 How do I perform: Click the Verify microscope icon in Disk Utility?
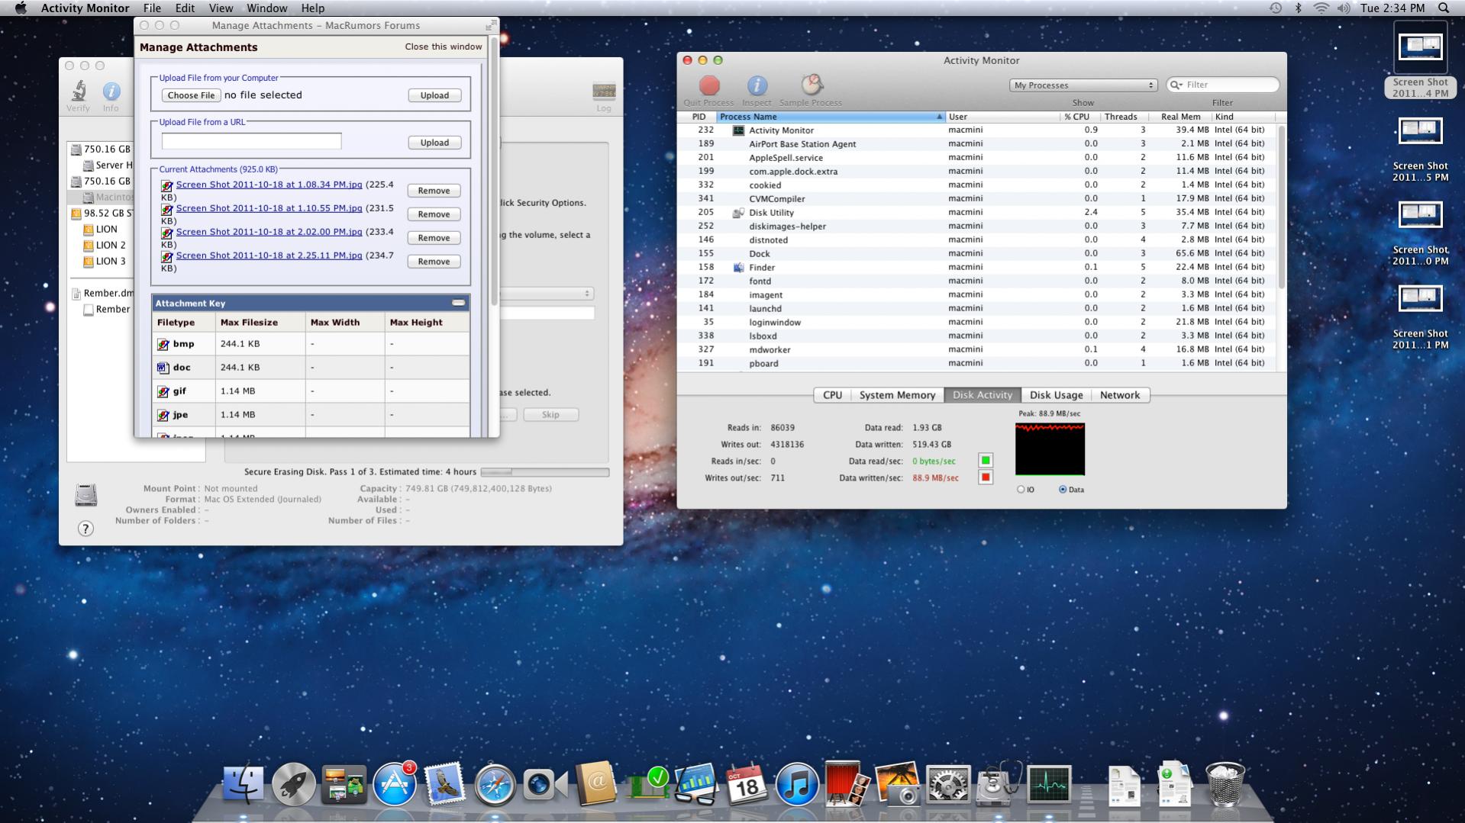pos(79,92)
